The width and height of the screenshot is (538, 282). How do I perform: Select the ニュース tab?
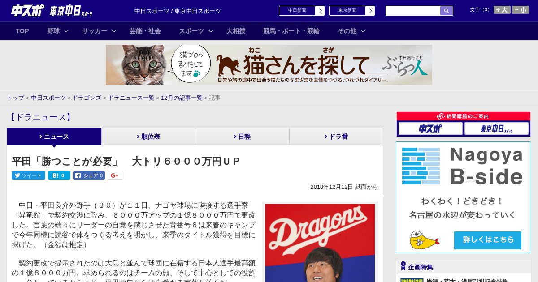pos(54,137)
